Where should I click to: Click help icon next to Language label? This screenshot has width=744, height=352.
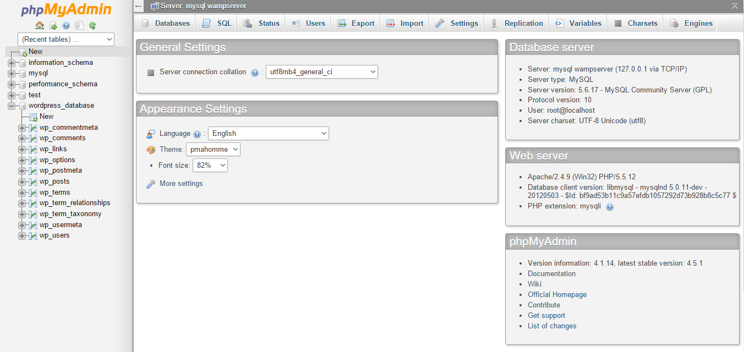point(197,134)
